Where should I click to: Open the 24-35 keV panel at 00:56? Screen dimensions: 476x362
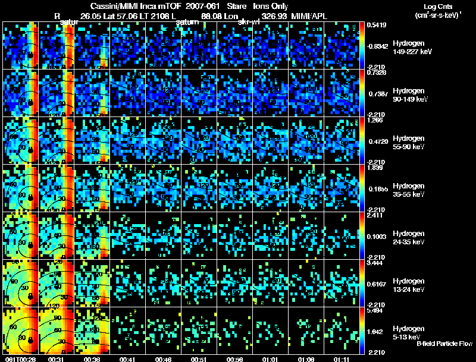click(234, 236)
